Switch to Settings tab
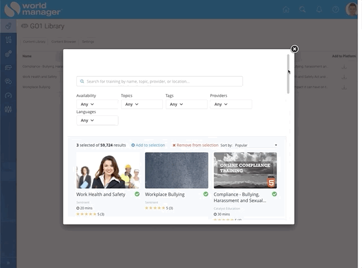362x268 pixels. [88, 41]
